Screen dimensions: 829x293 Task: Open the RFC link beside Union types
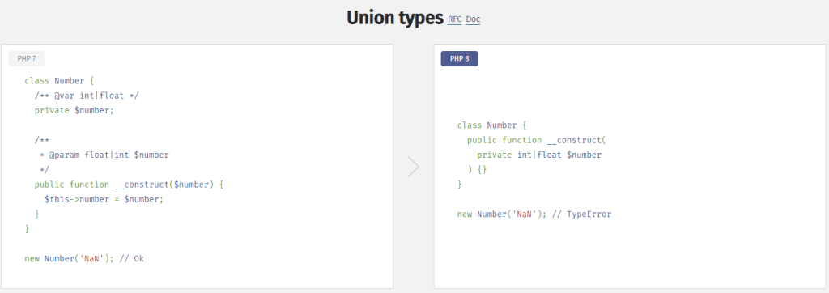pos(455,19)
